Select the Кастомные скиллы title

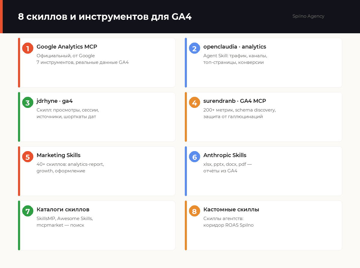[231, 210]
